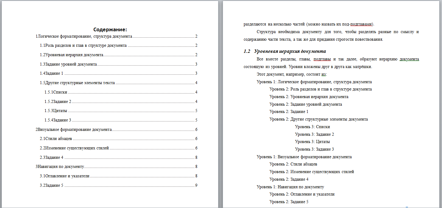Click line 'Уровень 2: Изменение существующих стилей'

pos(312,172)
